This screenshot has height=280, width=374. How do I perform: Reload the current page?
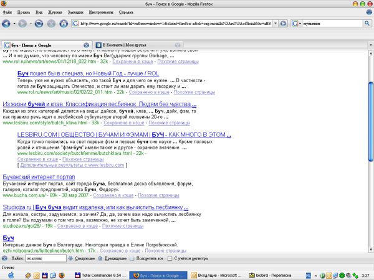tap(39, 24)
